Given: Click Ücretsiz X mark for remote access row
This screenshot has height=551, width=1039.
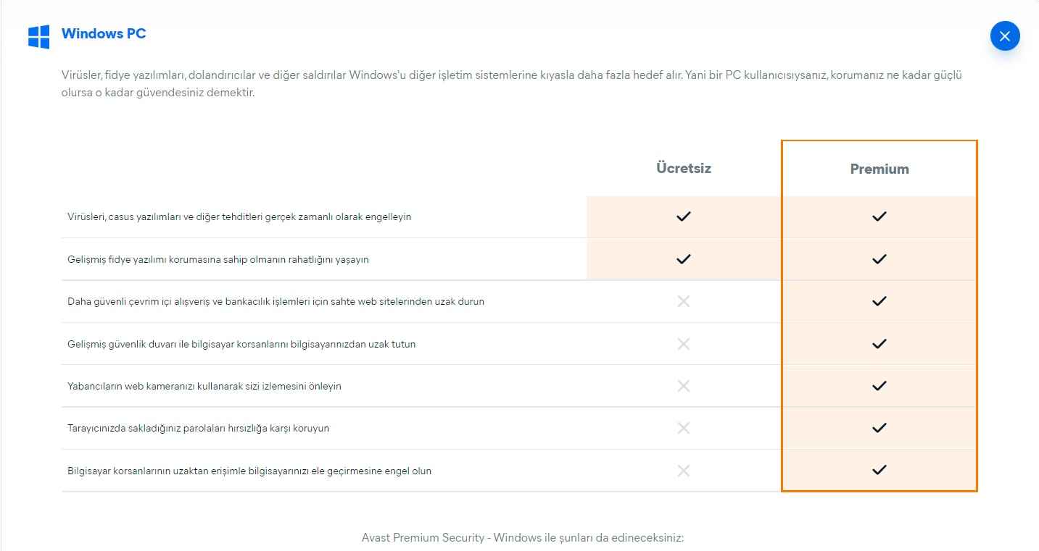Looking at the screenshot, I should click(x=683, y=471).
